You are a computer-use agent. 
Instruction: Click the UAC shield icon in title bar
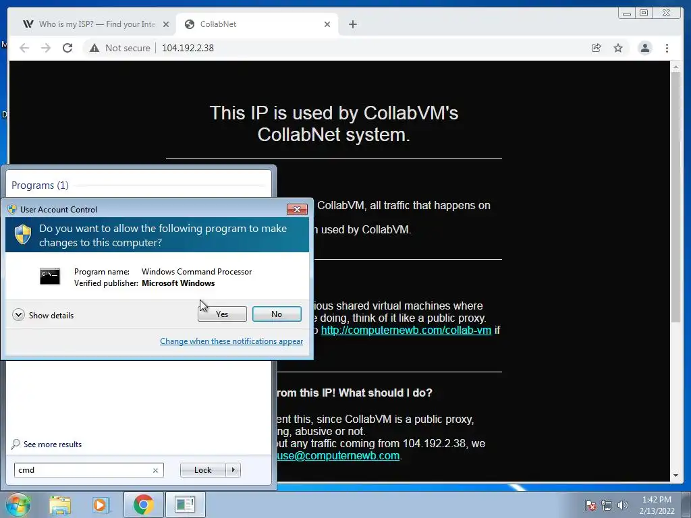point(12,209)
